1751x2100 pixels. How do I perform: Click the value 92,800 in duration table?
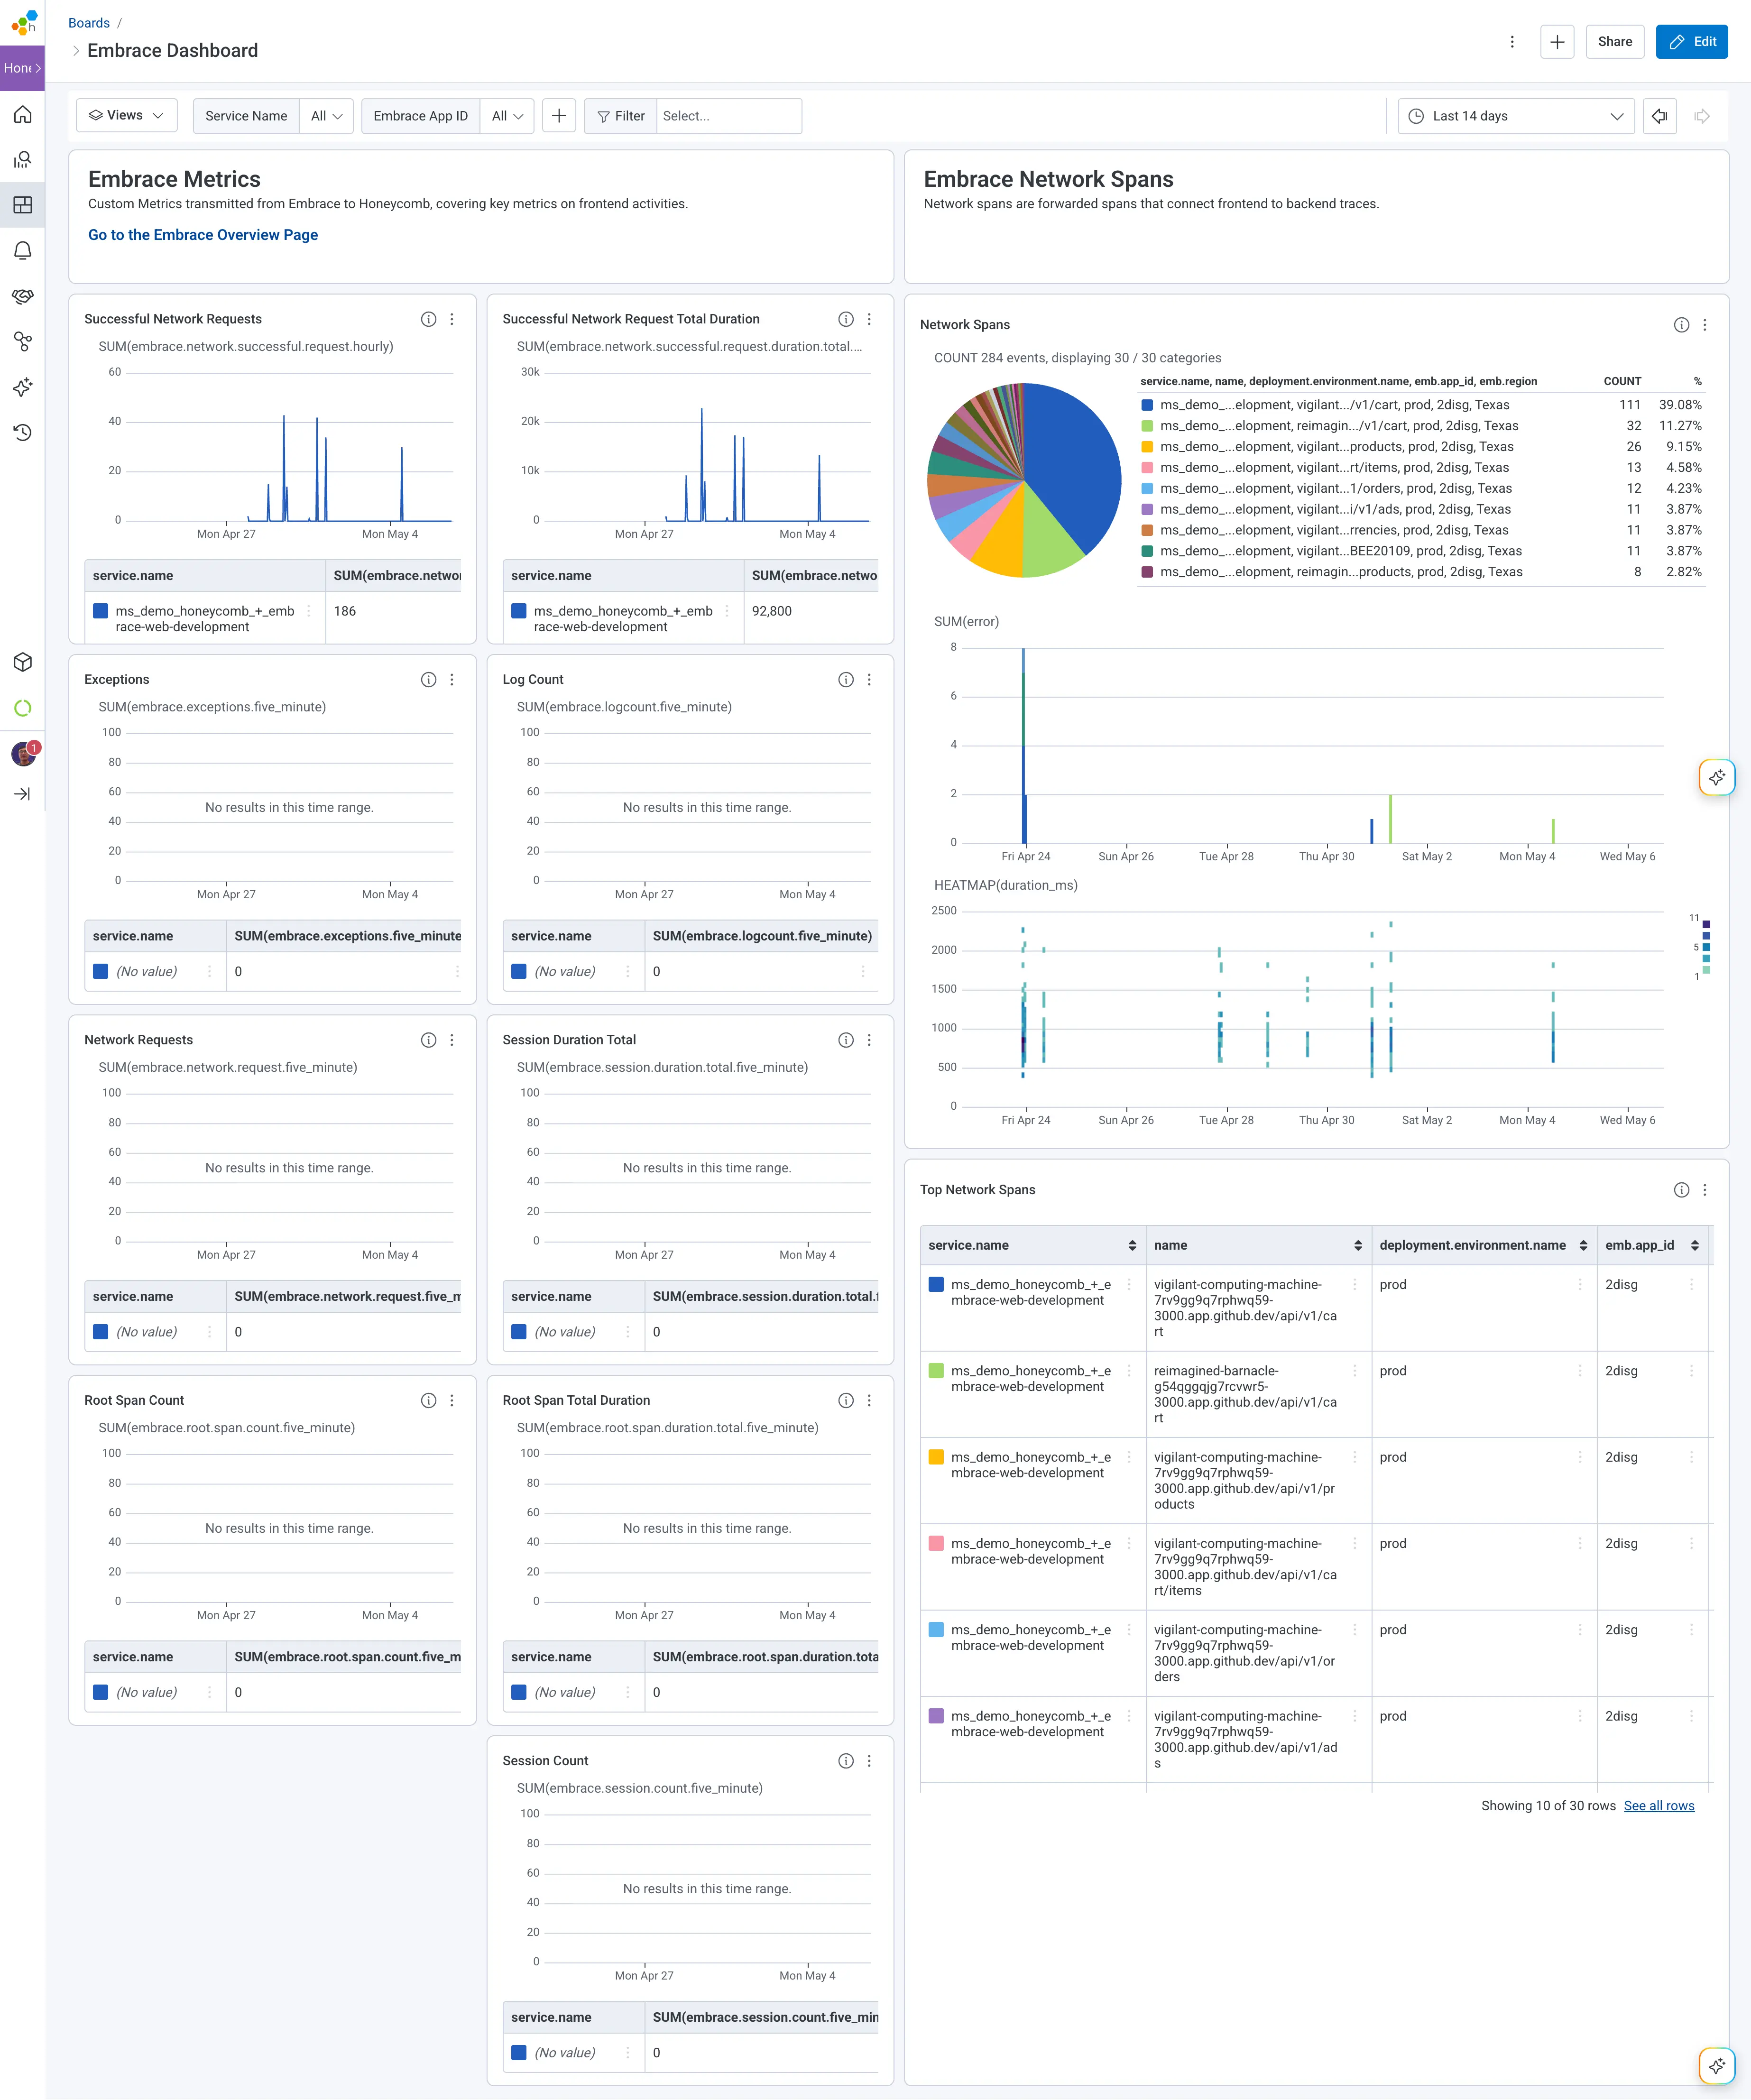pos(771,611)
